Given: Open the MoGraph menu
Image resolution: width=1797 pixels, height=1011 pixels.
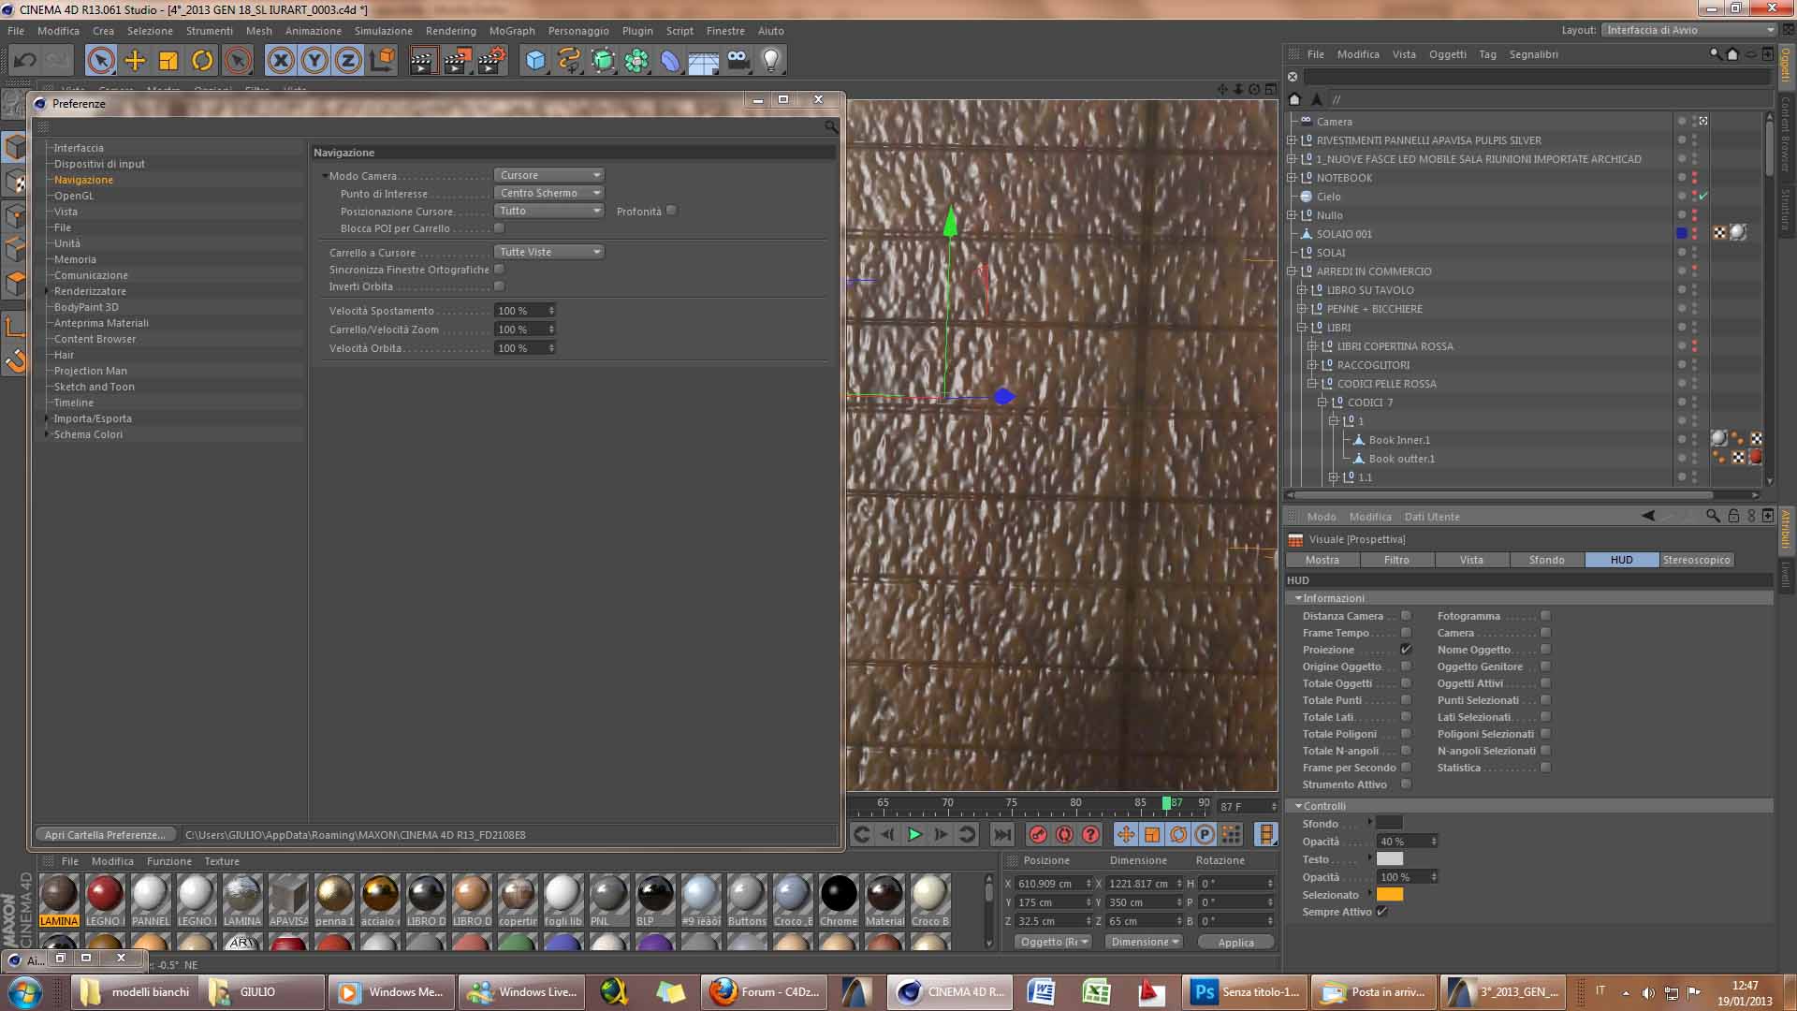Looking at the screenshot, I should pos(511,31).
